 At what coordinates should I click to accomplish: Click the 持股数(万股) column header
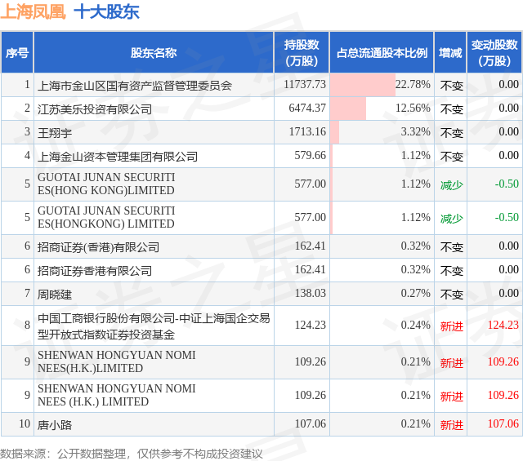click(x=302, y=53)
